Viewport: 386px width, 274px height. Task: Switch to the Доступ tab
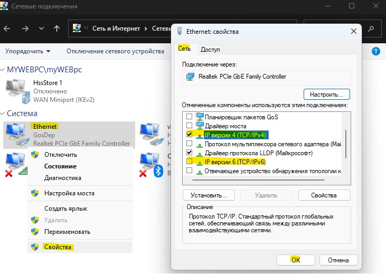click(210, 50)
